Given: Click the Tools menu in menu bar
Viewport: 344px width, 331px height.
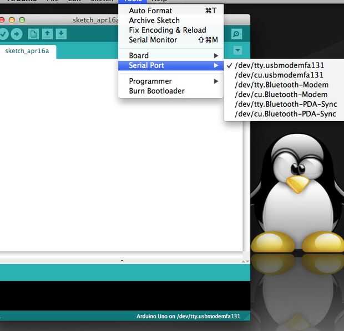Looking at the screenshot, I should (x=133, y=1).
